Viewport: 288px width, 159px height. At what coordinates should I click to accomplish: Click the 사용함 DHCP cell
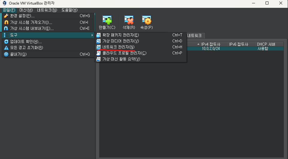263,49
